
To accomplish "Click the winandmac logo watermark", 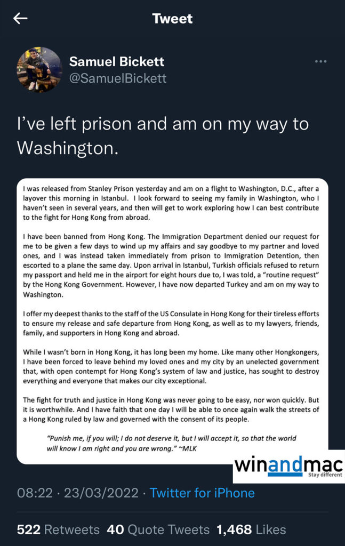I will pyautogui.click(x=290, y=467).
